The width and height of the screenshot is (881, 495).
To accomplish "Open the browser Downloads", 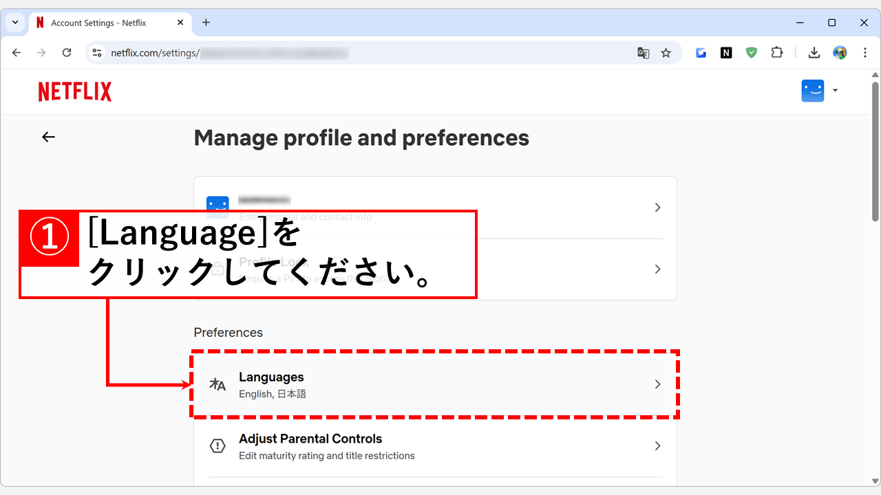I will pos(814,52).
